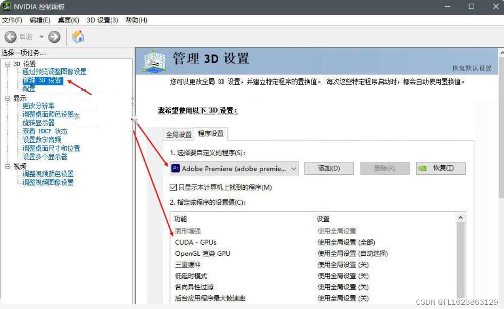Click the 设置 column header
The width and height of the screenshot is (504, 309).
click(323, 219)
